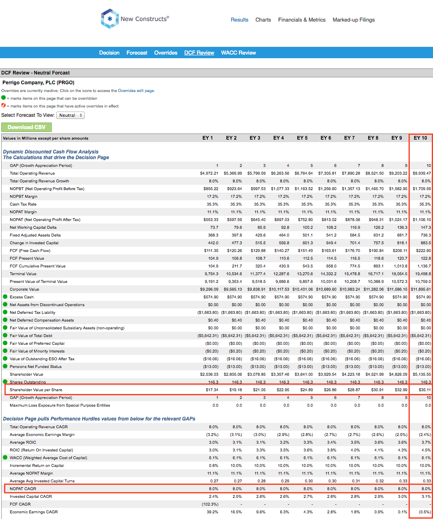
Task: Click the DCF Review - Neutral Forcast header
Action: (x=35, y=73)
